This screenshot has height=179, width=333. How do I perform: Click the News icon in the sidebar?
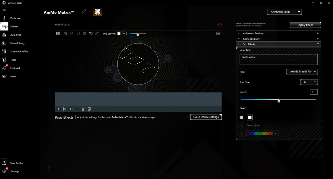[x=4, y=76]
